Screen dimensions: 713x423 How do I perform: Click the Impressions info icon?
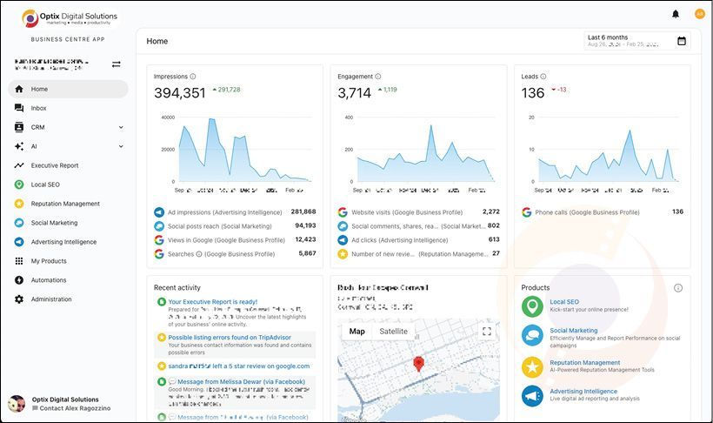pos(193,77)
